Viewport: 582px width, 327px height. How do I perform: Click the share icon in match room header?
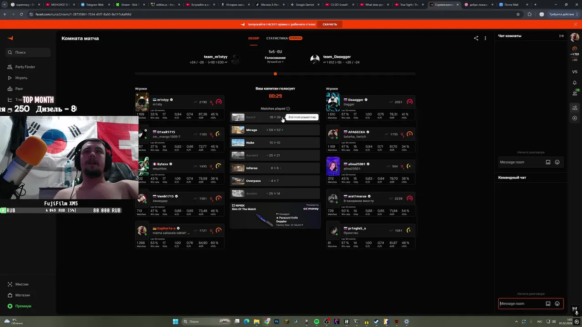pos(476,38)
